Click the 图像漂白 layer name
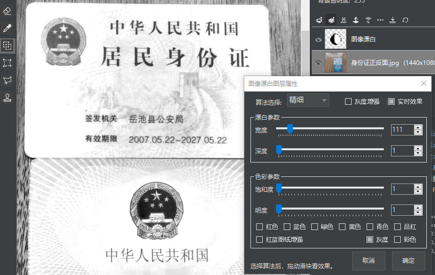The width and height of the screenshot is (435, 275). [x=363, y=39]
